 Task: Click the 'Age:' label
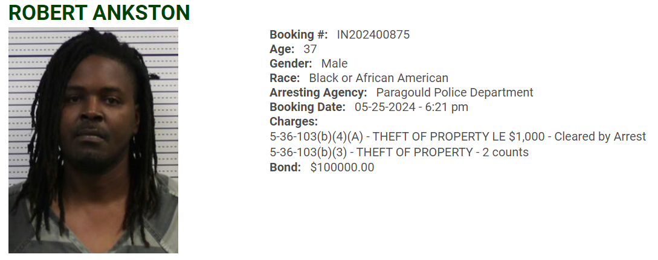(x=282, y=49)
